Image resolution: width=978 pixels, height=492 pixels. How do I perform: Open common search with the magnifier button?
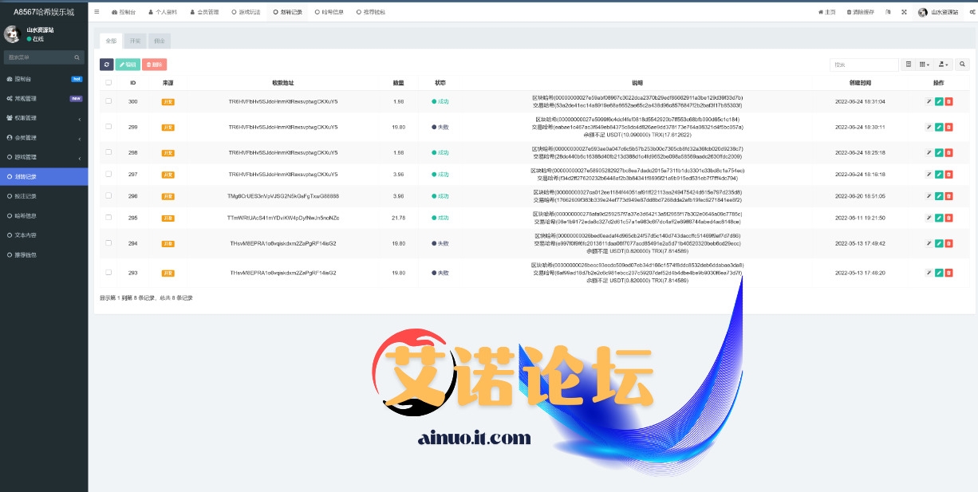[962, 65]
